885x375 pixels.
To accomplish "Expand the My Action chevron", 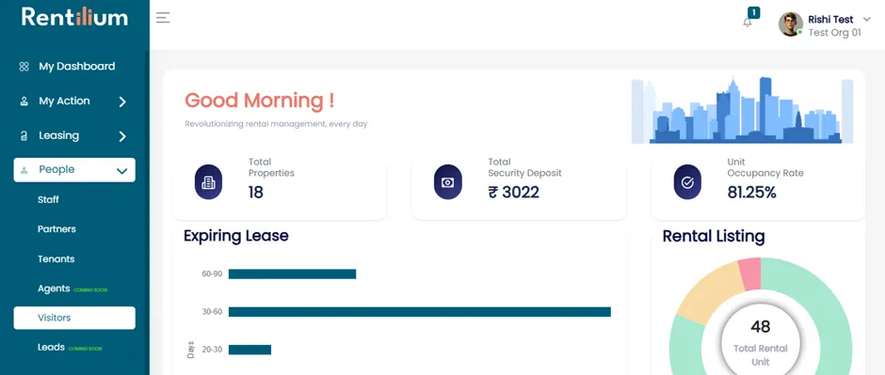I will pos(122,102).
